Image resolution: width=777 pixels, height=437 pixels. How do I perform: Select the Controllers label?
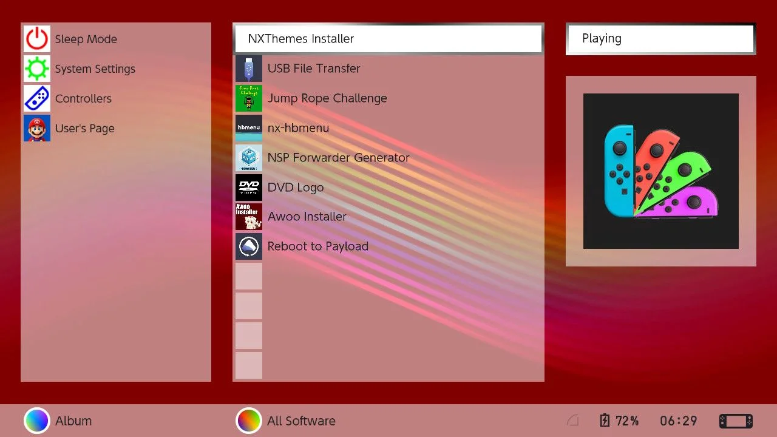(84, 98)
